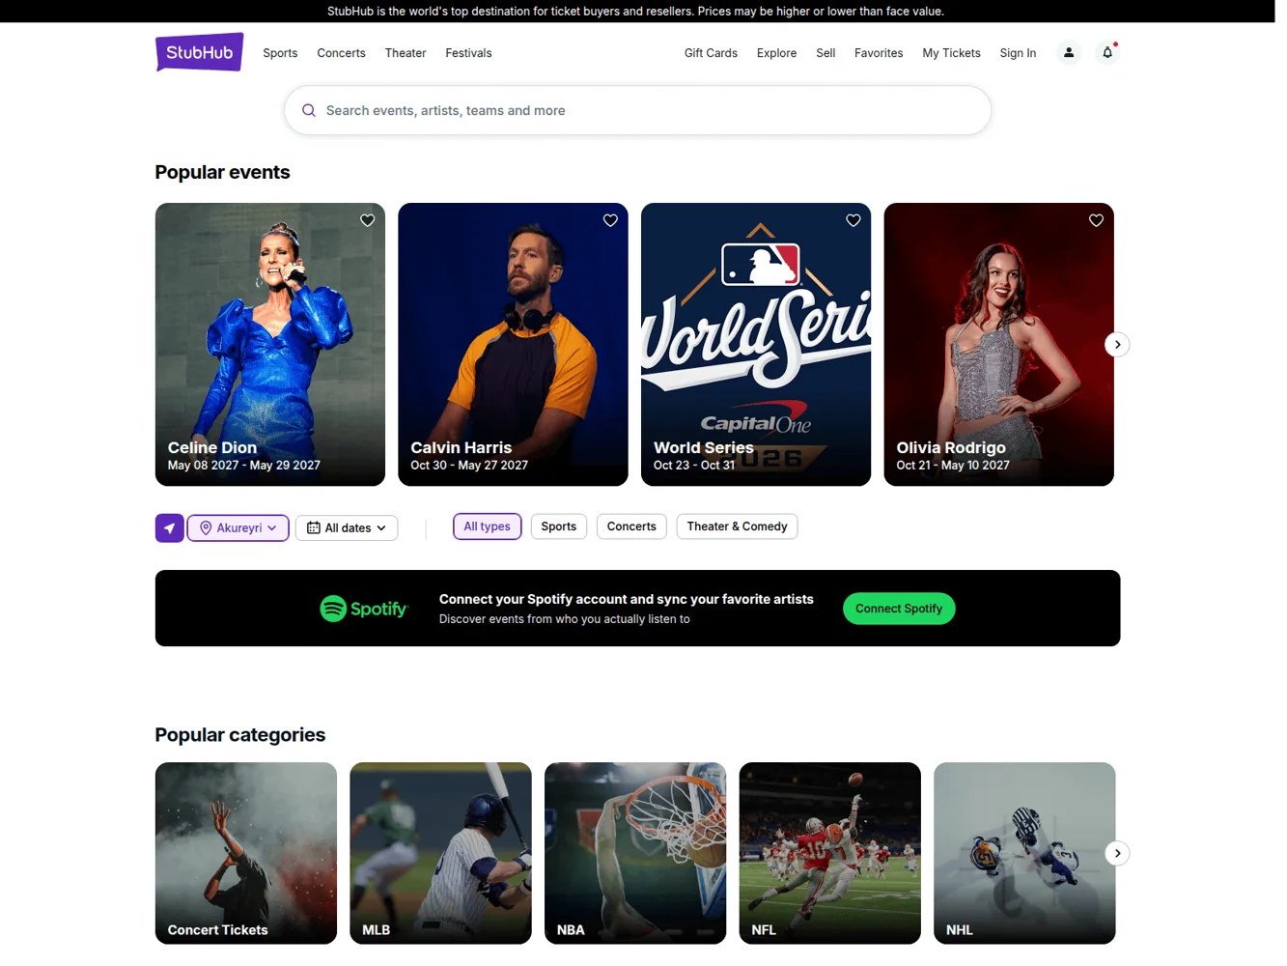Click the top disclaimer banner text
The image size is (1287, 966).
click(635, 12)
